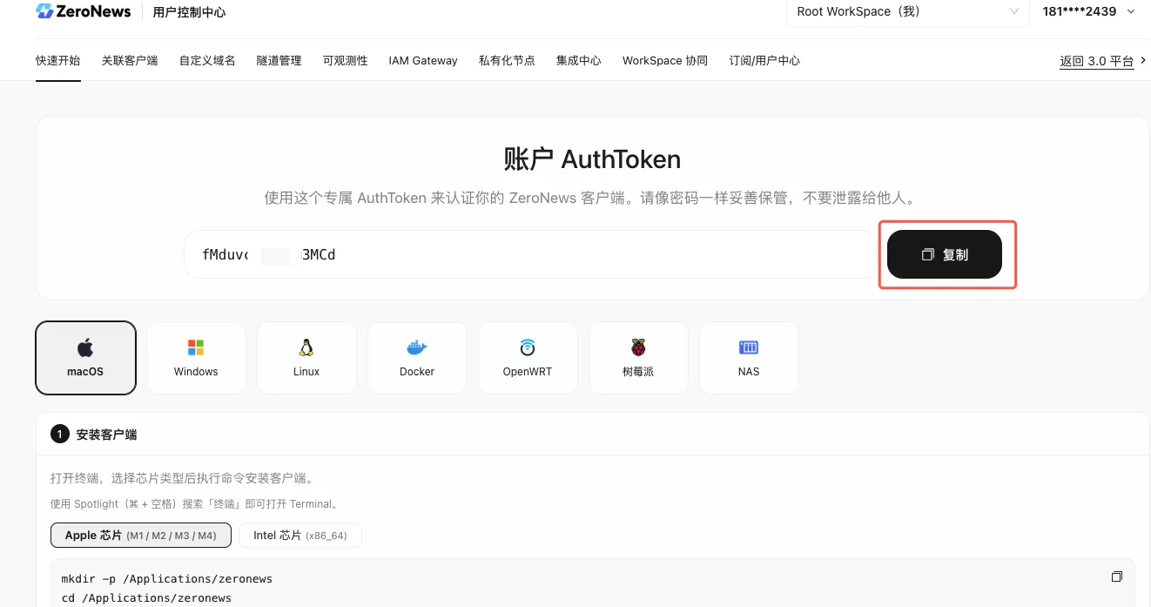The width and height of the screenshot is (1151, 607).
Task: Open the 私有化节点 tab
Action: (507, 61)
